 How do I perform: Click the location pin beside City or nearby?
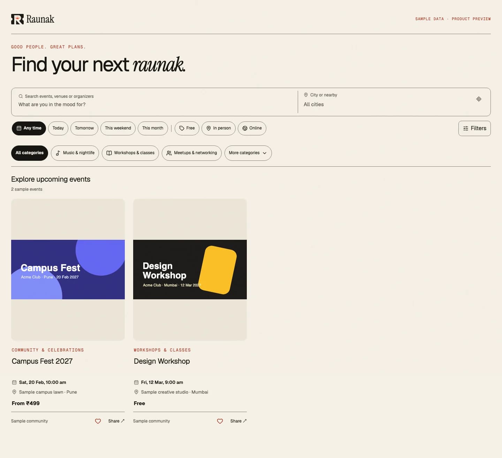point(306,95)
